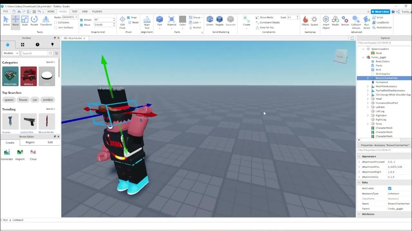Select the VEHICLE category thumbnail

tap(29, 76)
